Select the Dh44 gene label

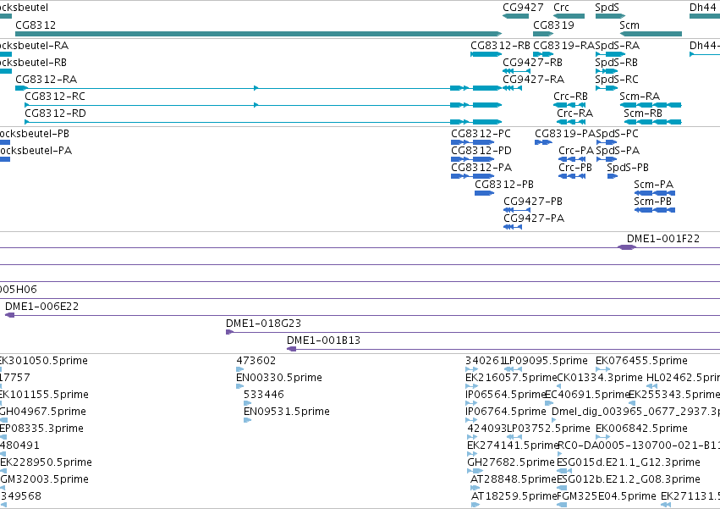[702, 8]
